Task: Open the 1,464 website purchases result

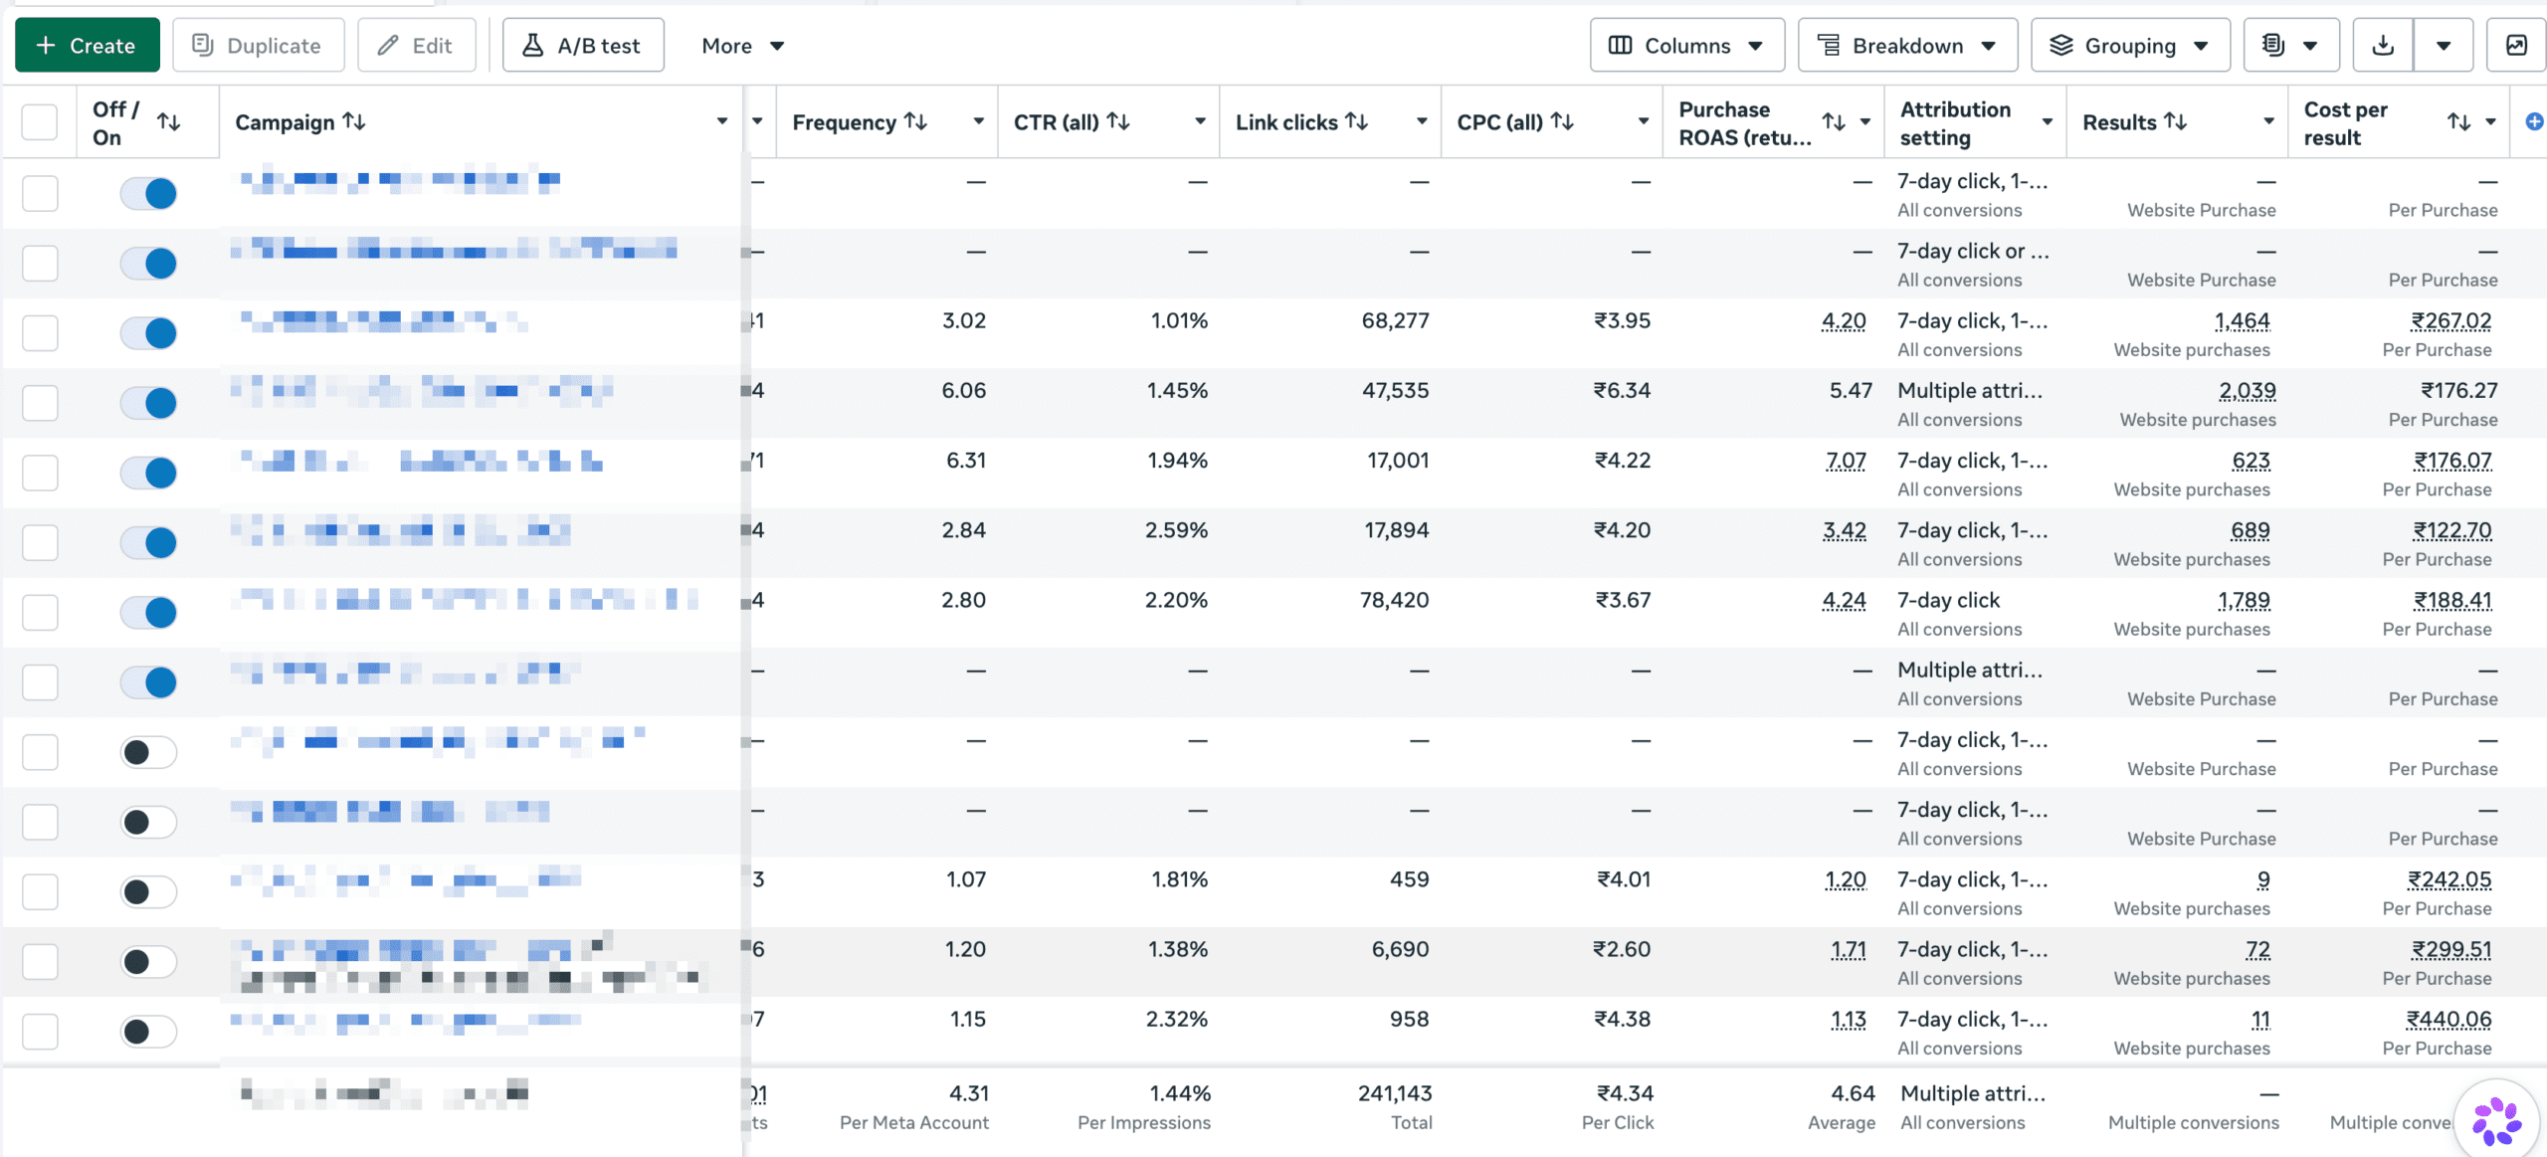Action: [x=2242, y=321]
